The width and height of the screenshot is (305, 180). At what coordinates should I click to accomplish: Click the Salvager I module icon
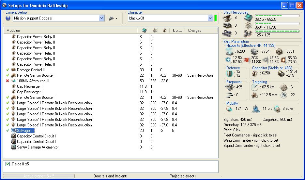[x=13, y=131]
